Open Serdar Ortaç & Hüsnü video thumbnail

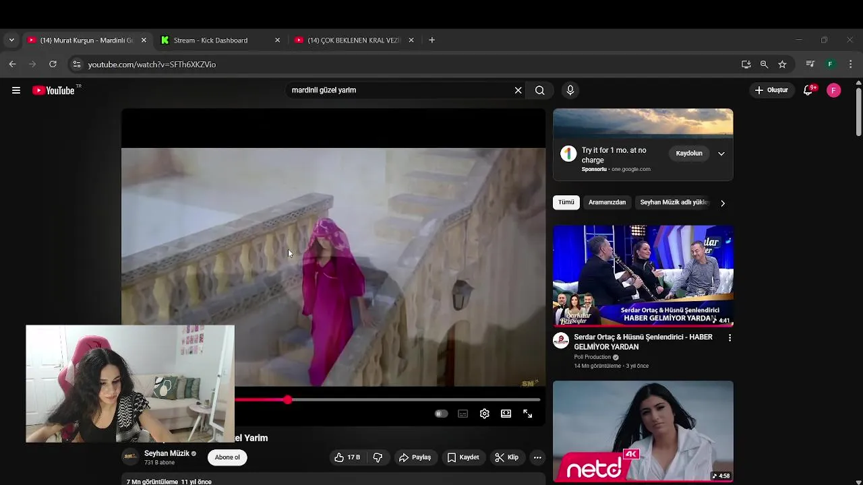pyautogui.click(x=643, y=276)
